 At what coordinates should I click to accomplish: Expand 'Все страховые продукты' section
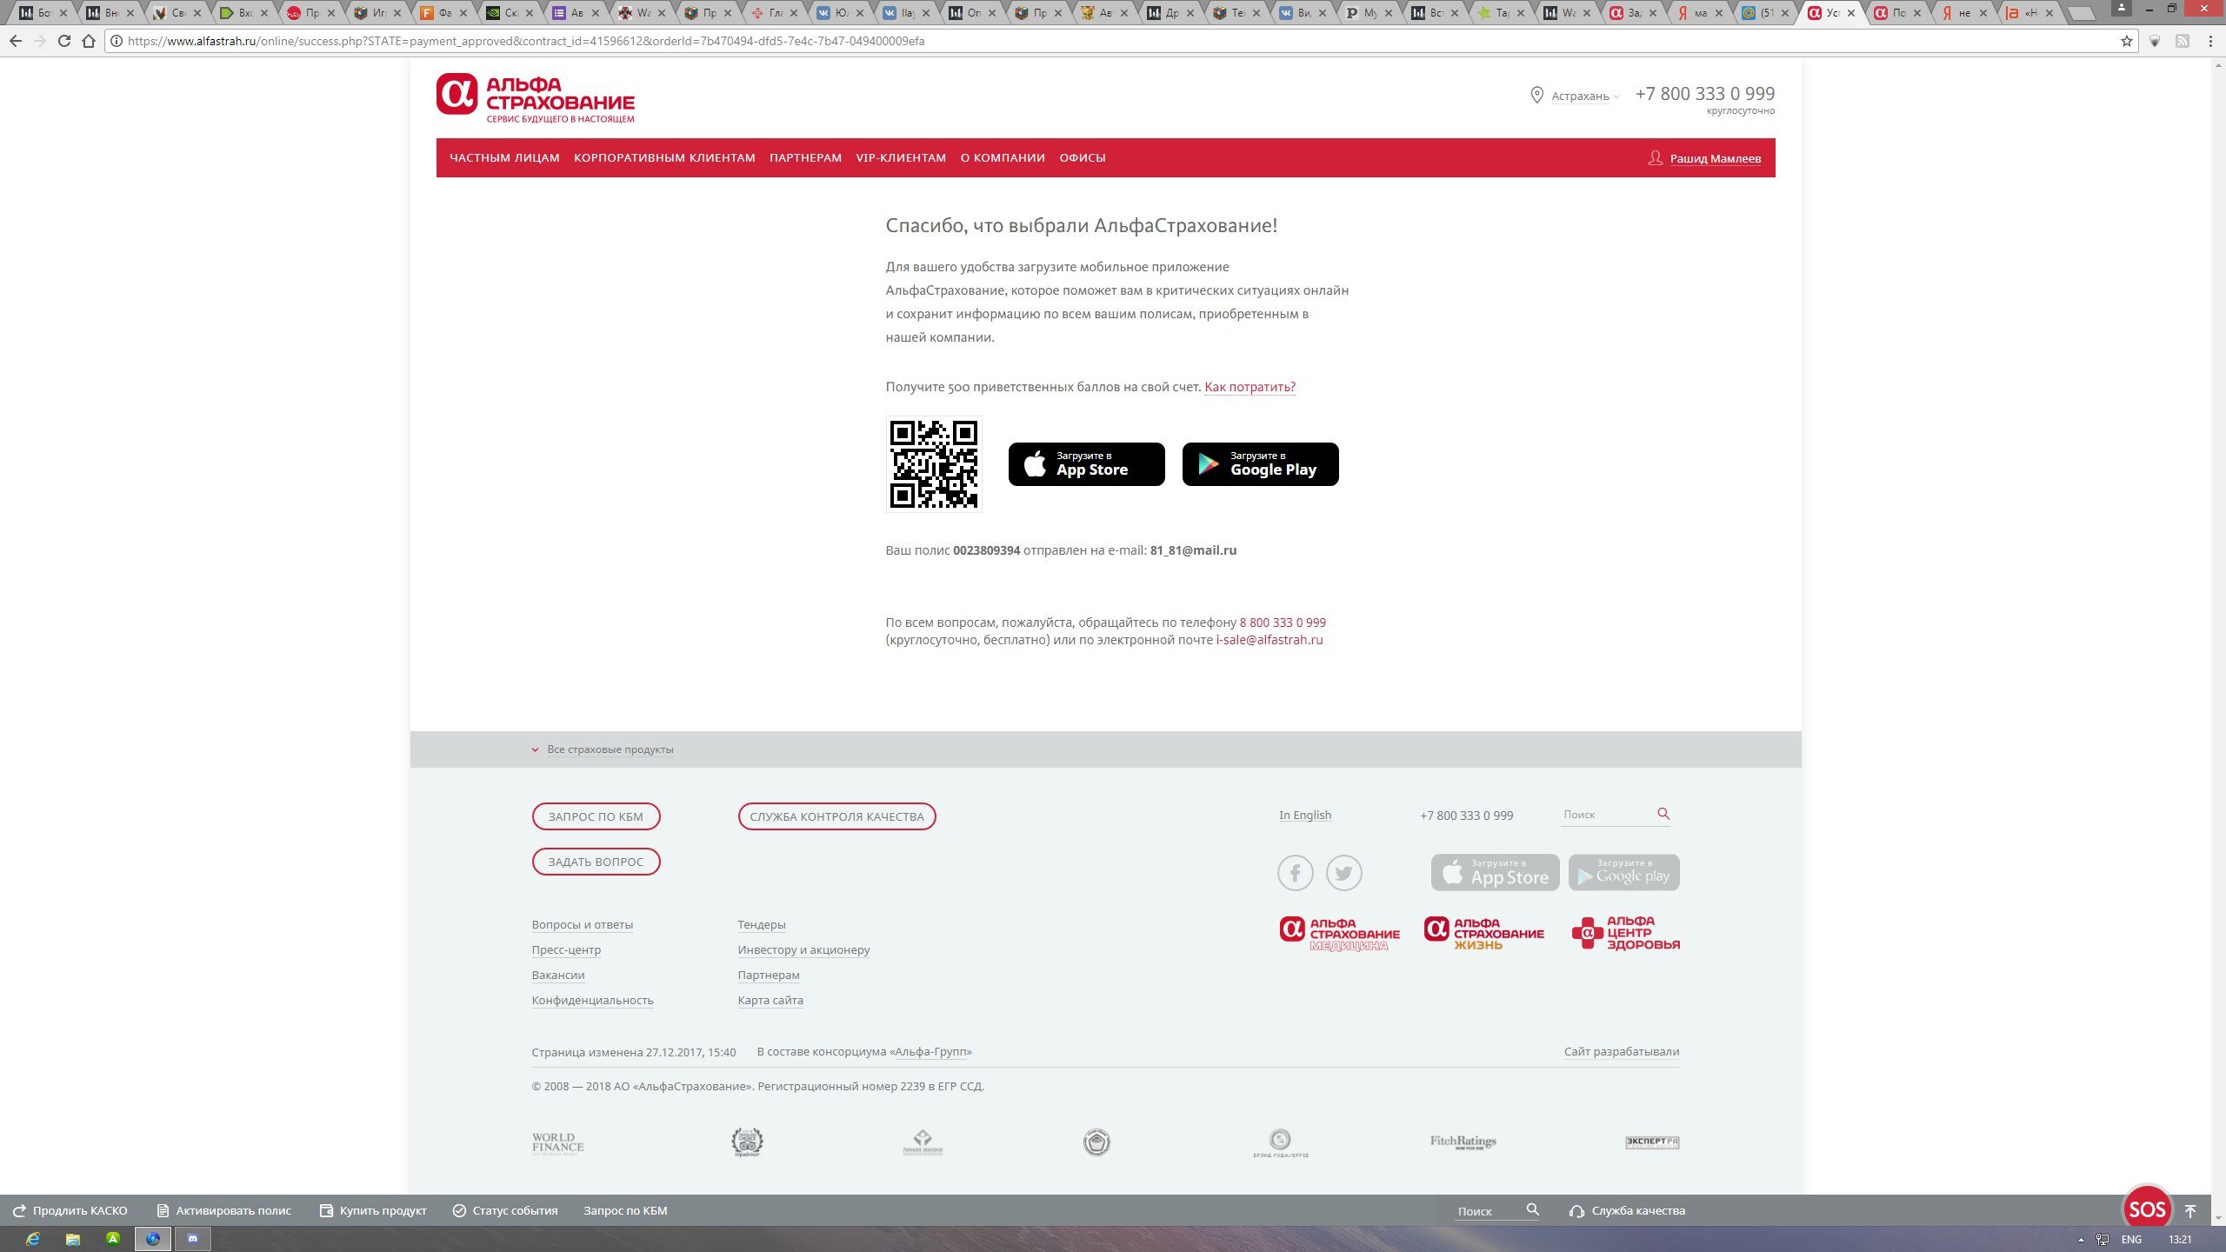pos(603,748)
